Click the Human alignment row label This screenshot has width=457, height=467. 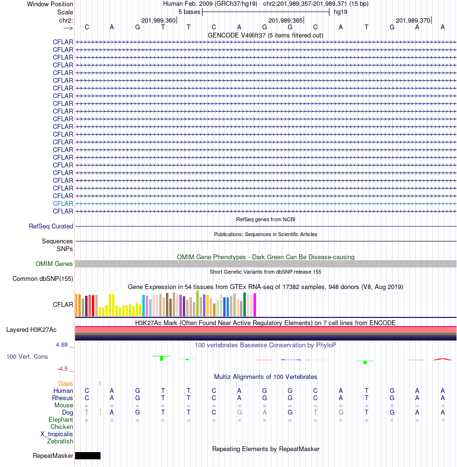pyautogui.click(x=63, y=391)
